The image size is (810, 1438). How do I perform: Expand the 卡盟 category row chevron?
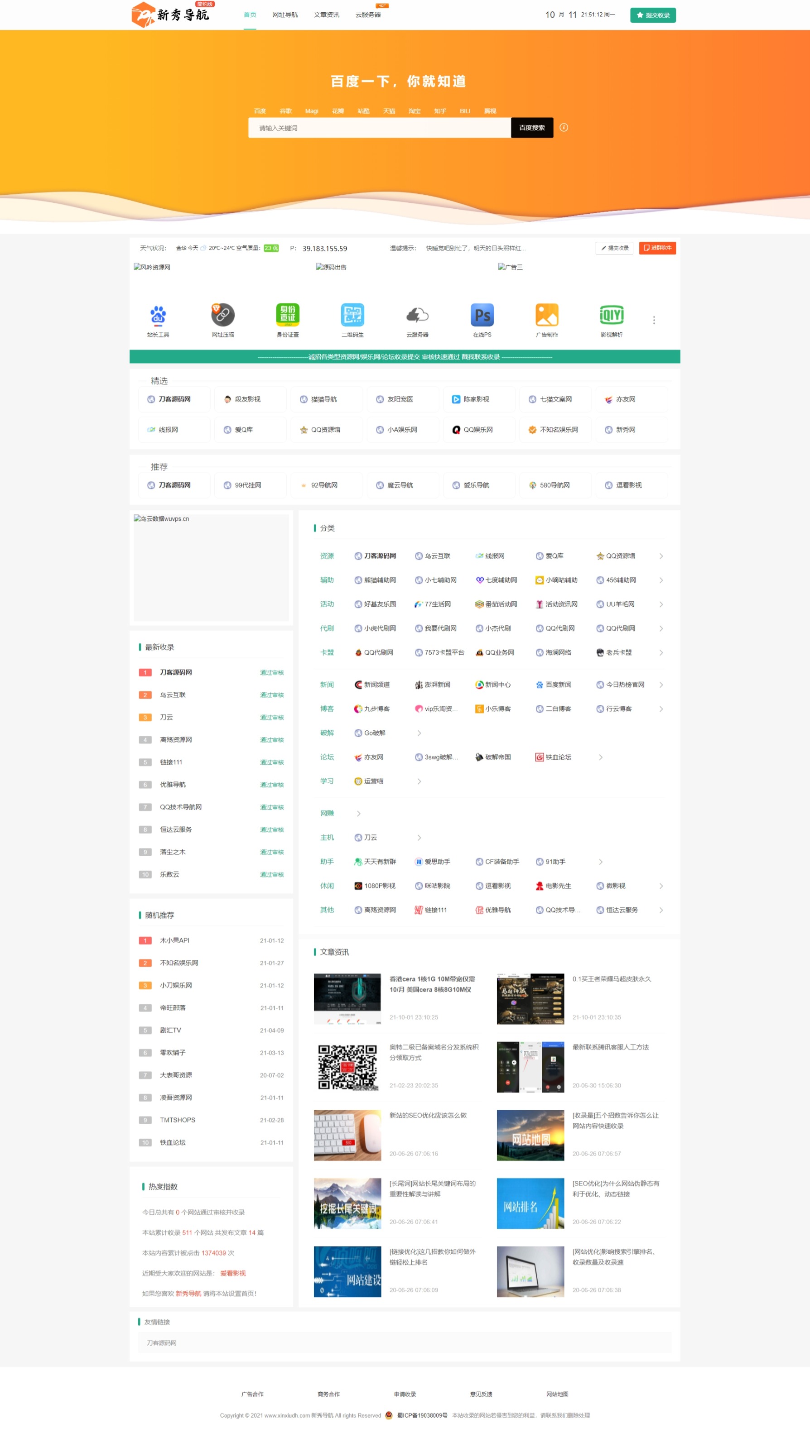661,652
